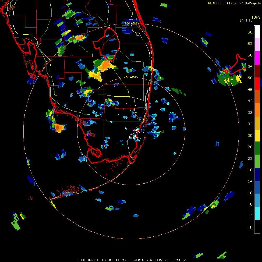The height and width of the screenshot is (262, 262).
Task: Click the TOPS legend title
Action: (256, 17)
